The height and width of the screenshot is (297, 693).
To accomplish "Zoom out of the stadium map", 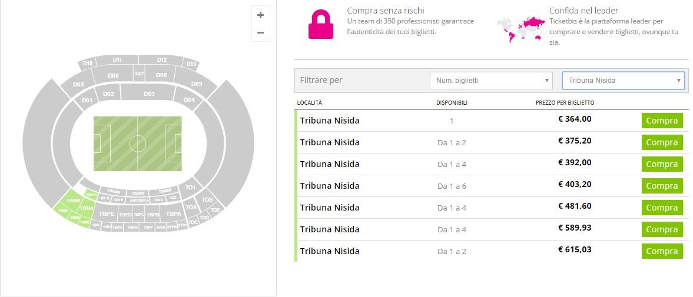I will (x=260, y=33).
